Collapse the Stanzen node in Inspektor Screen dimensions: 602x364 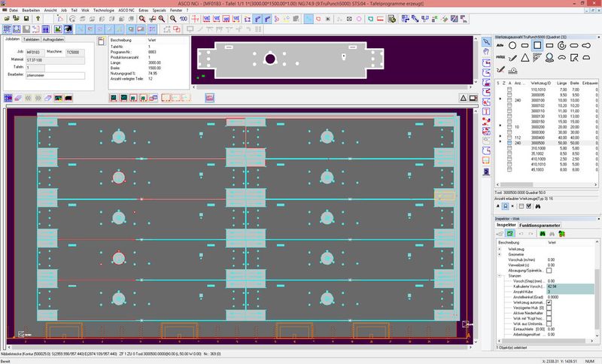coord(500,276)
